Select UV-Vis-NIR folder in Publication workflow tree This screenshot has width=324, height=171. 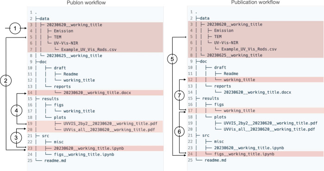coord(226,43)
